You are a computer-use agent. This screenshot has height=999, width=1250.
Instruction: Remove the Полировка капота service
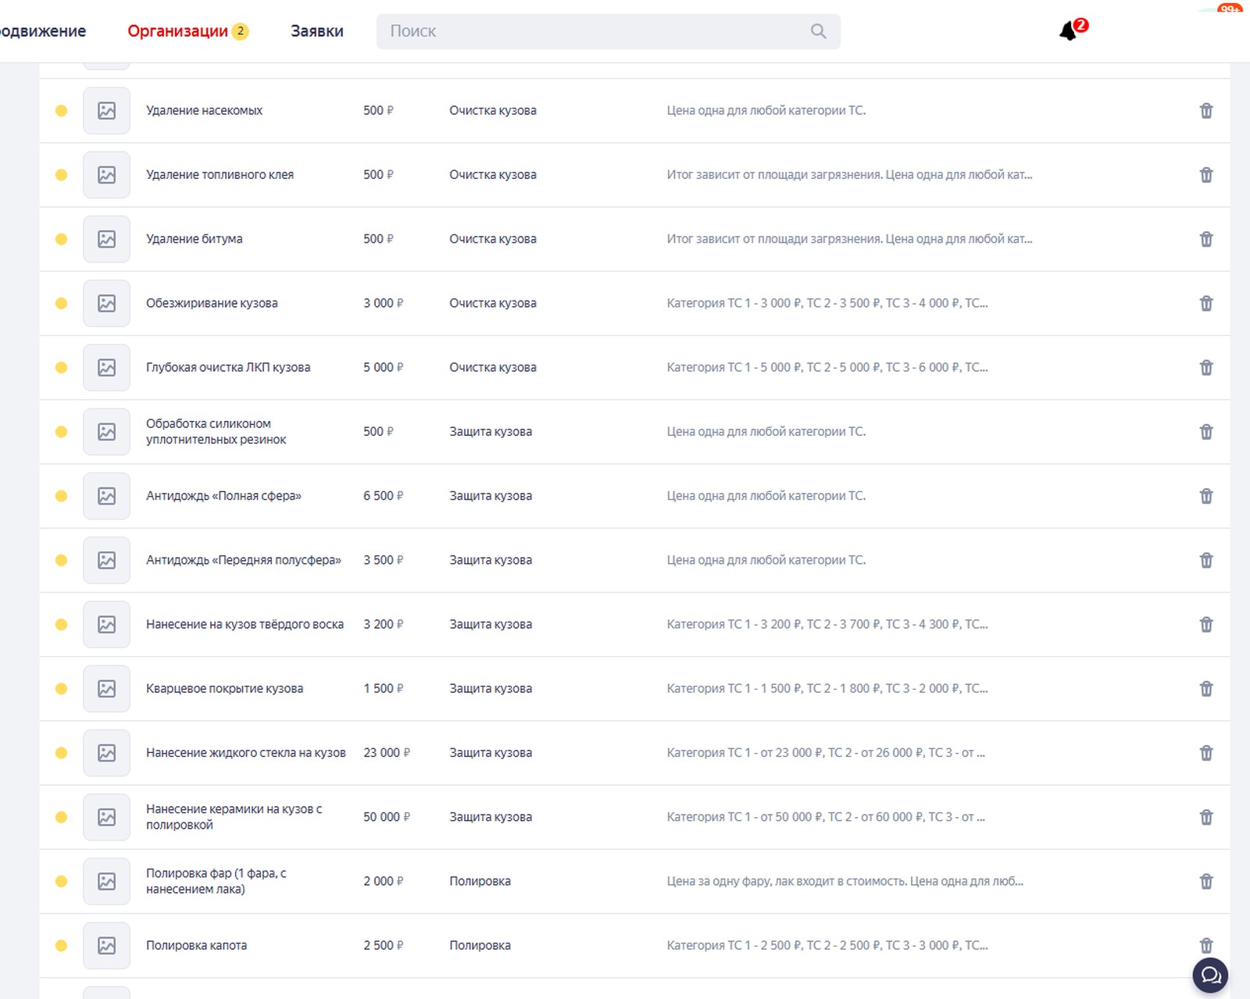click(x=1206, y=945)
